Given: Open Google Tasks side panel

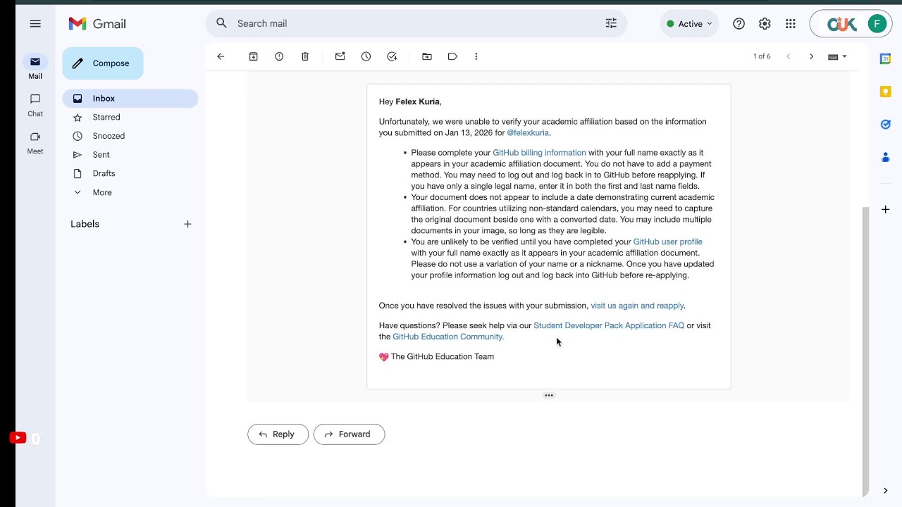Looking at the screenshot, I should pos(886,125).
